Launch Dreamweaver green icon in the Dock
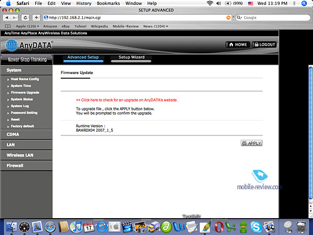The image size is (313, 235). 166,227
